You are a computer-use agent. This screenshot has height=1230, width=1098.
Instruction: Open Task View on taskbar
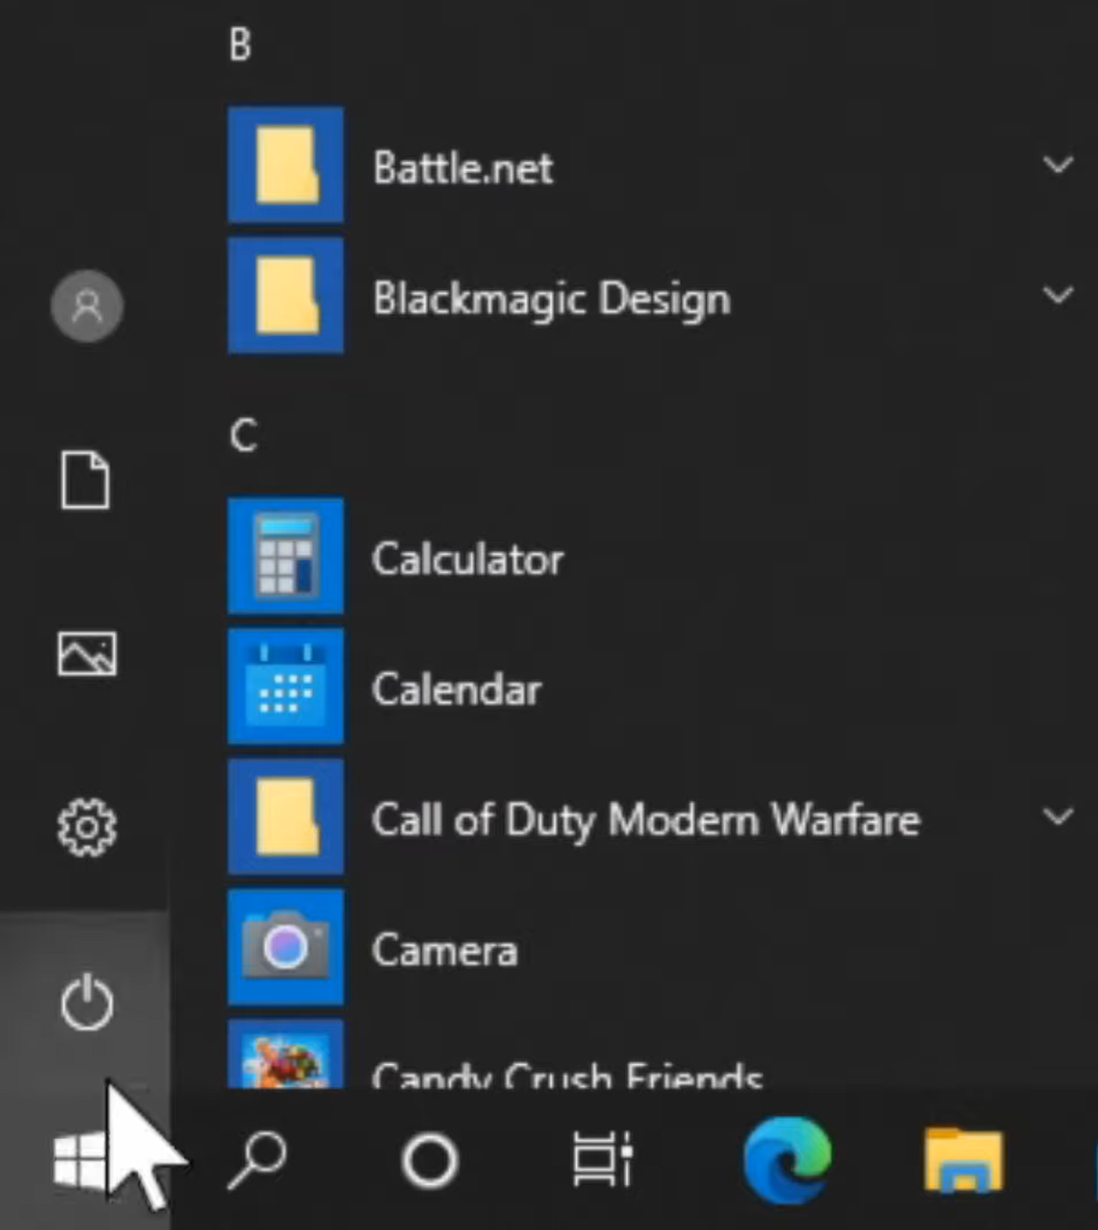pyautogui.click(x=603, y=1159)
